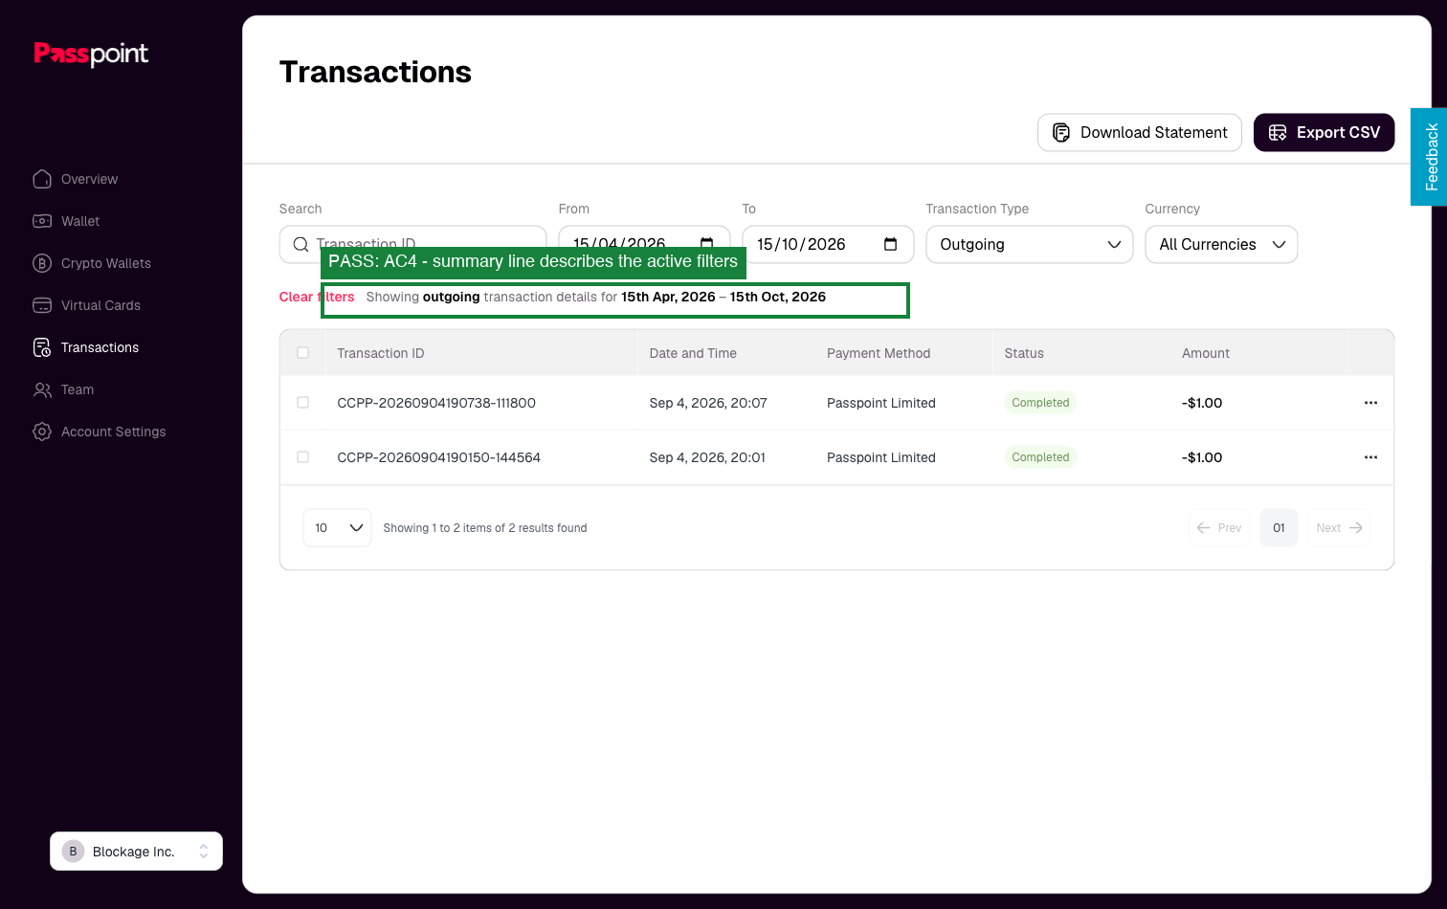The height and width of the screenshot is (909, 1447).
Task: Select page 01 in pagination
Action: 1279,528
